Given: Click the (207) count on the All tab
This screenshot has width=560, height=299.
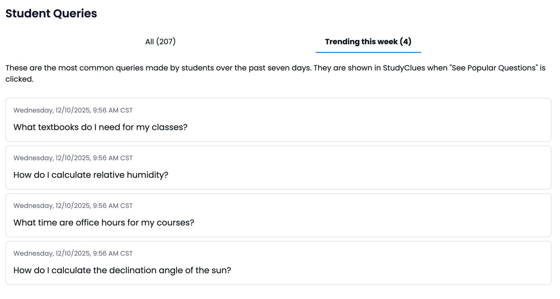Looking at the screenshot, I should tap(166, 42).
